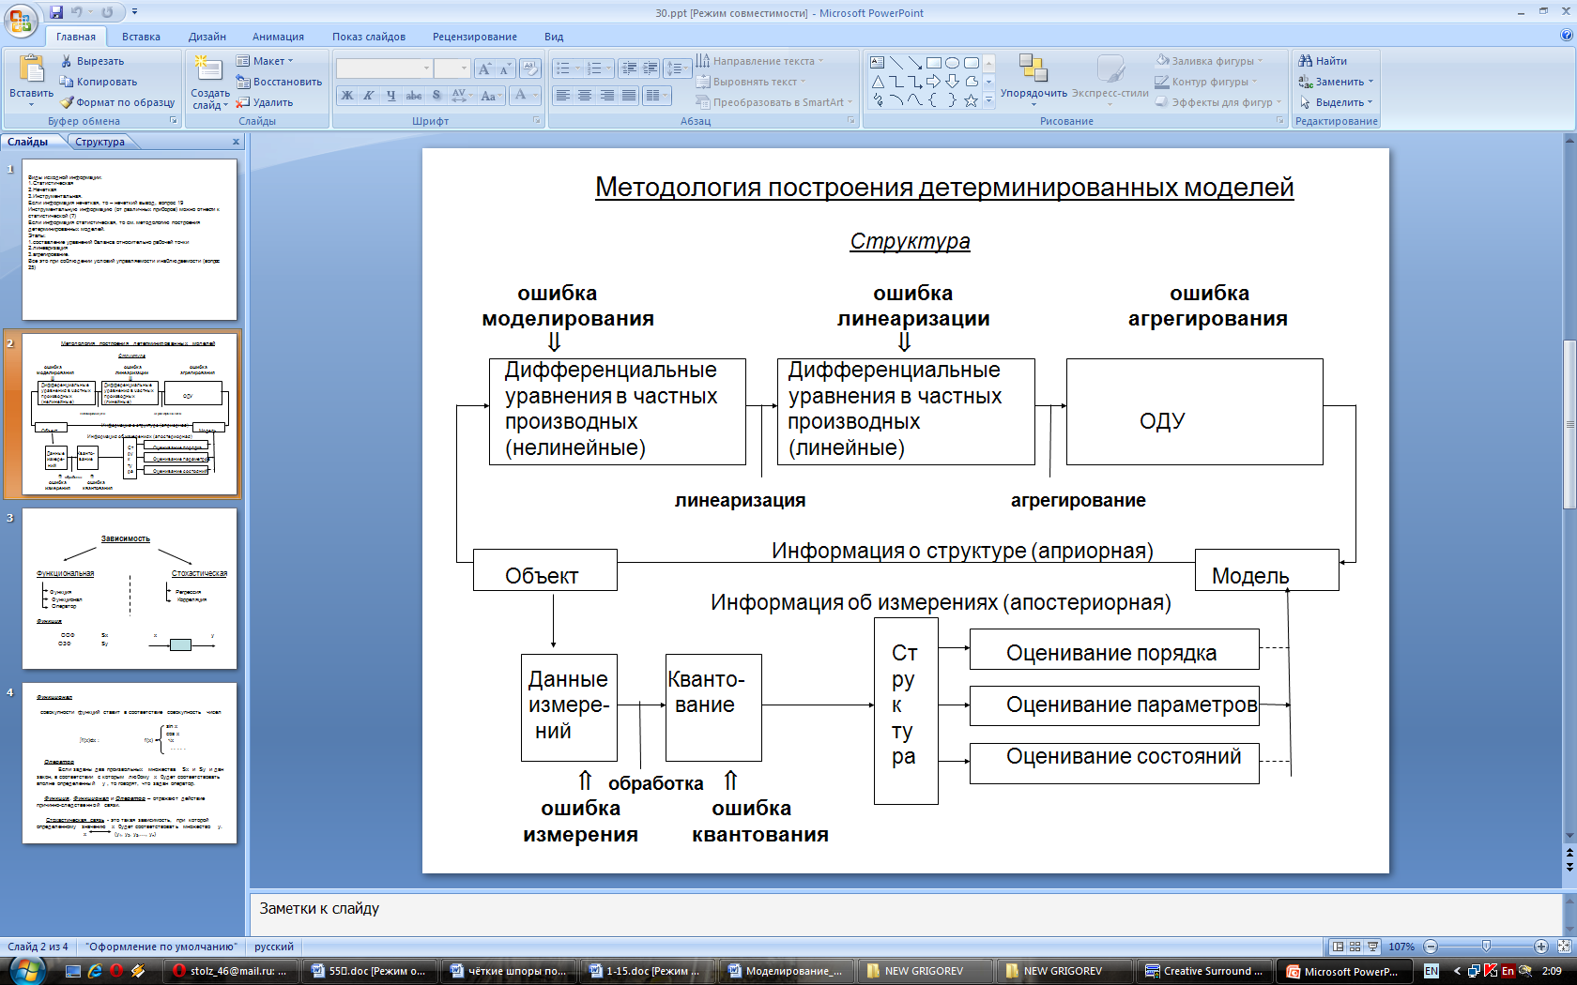
Task: Toggle Underline (Ч) formatting
Action: pos(391,96)
